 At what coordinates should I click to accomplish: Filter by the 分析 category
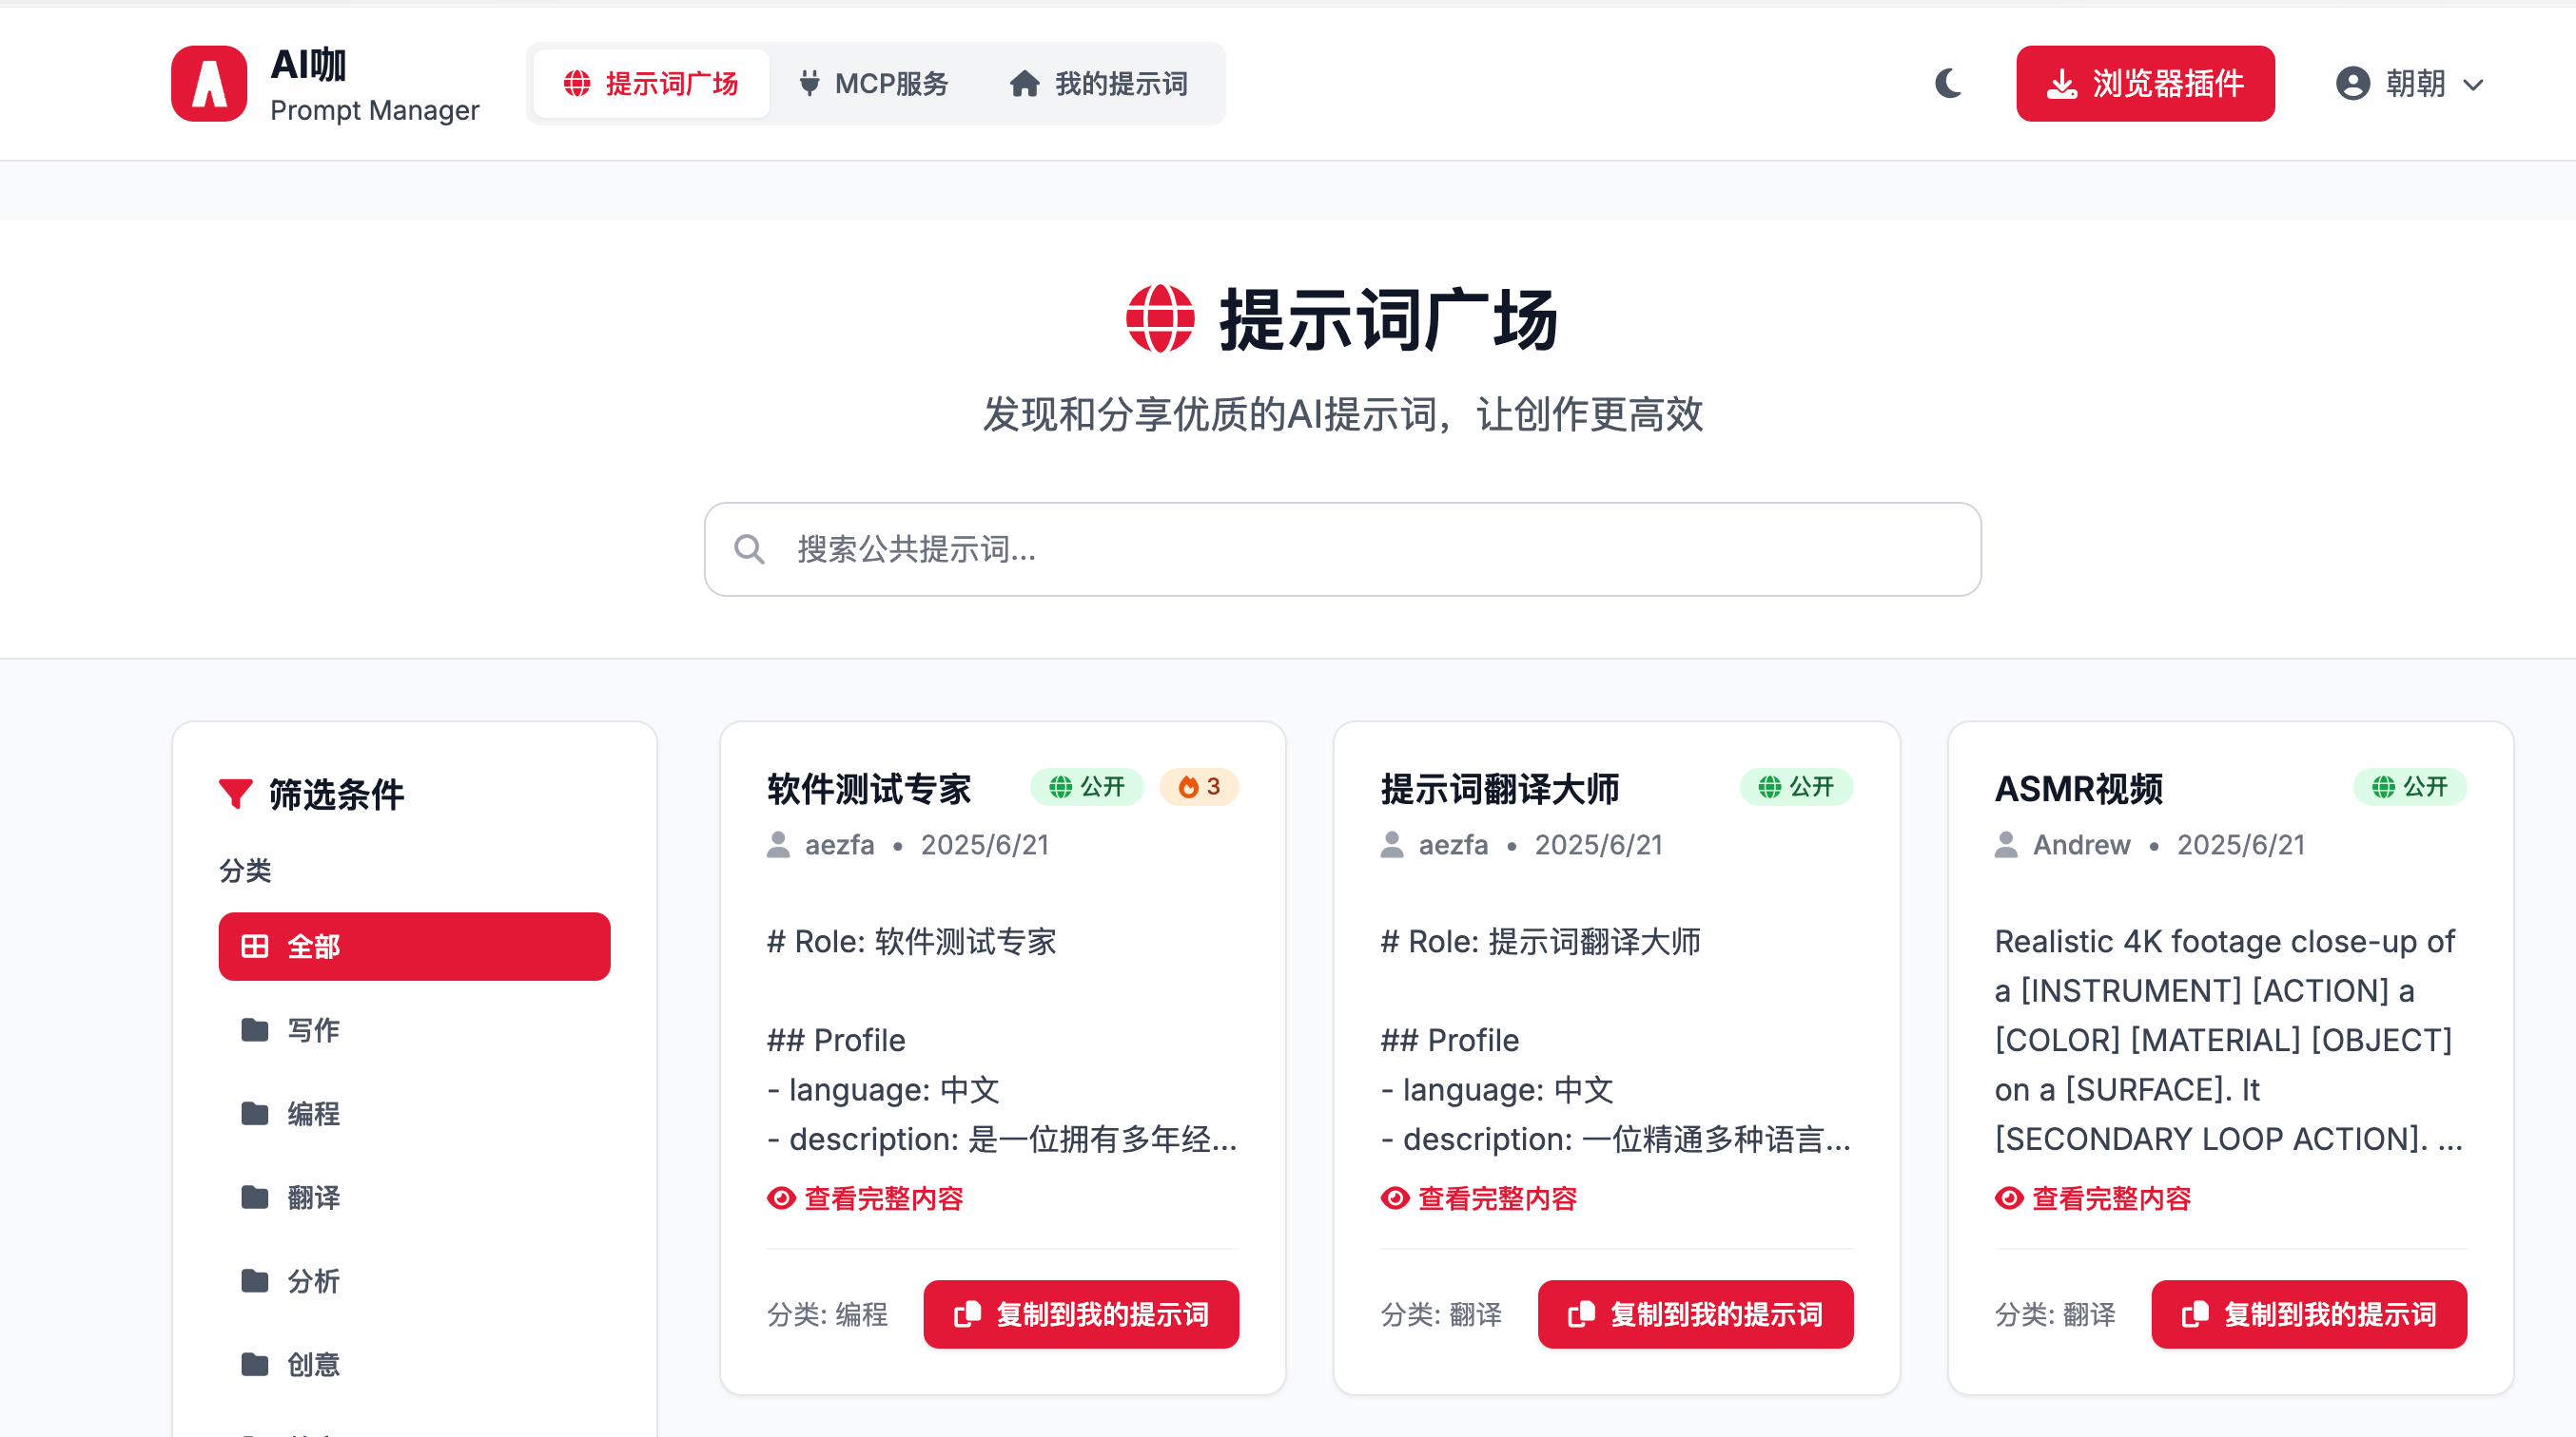click(414, 1280)
